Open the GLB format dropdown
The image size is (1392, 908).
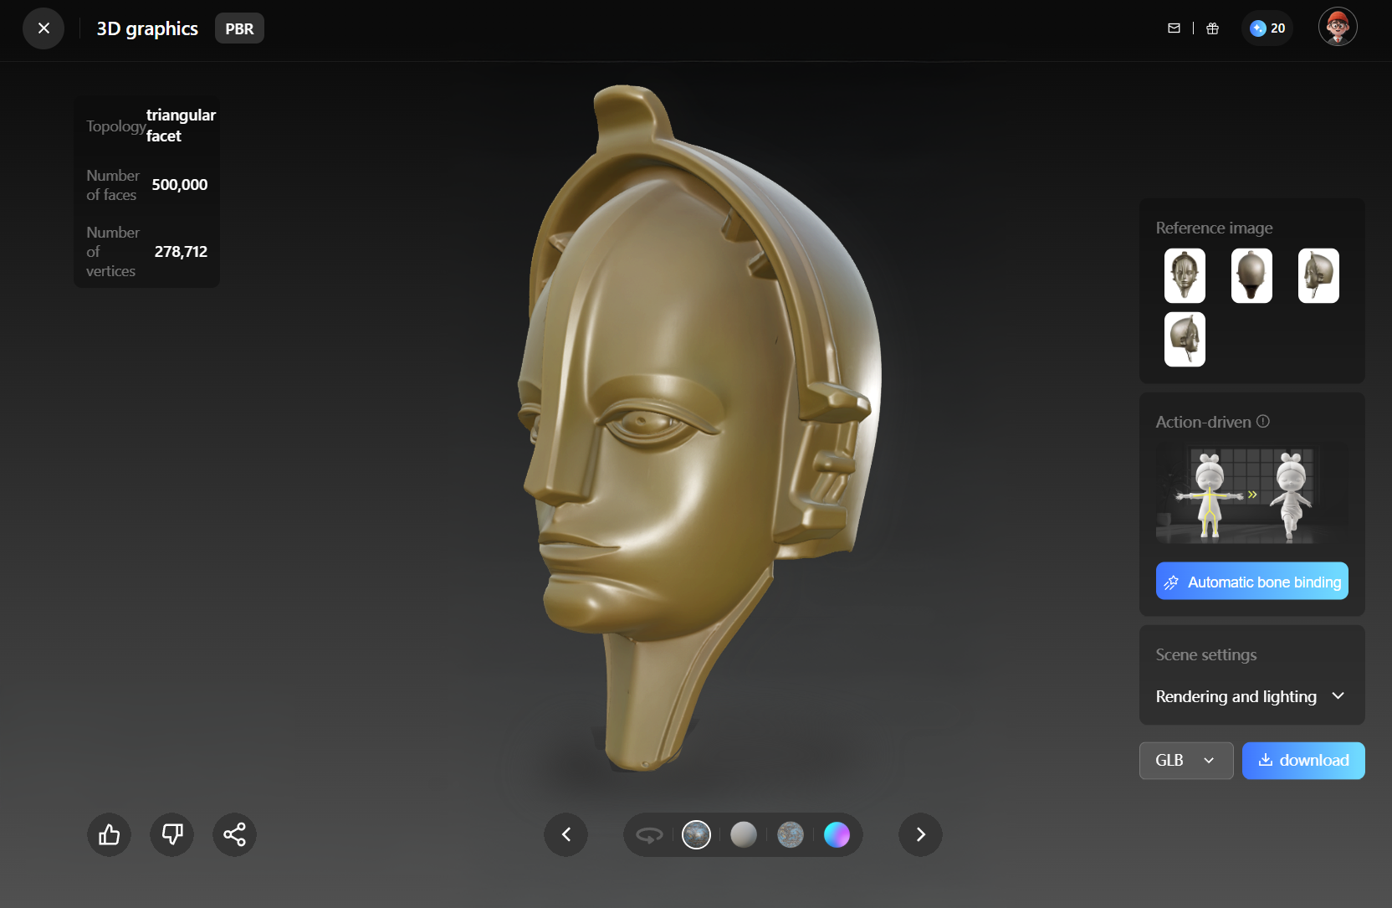click(1185, 761)
